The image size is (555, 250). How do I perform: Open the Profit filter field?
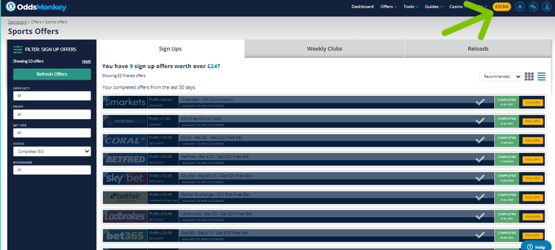(x=52, y=114)
